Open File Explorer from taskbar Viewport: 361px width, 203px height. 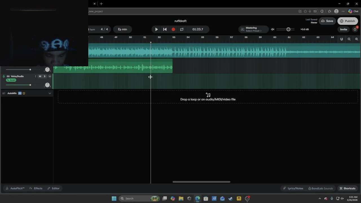181,198
